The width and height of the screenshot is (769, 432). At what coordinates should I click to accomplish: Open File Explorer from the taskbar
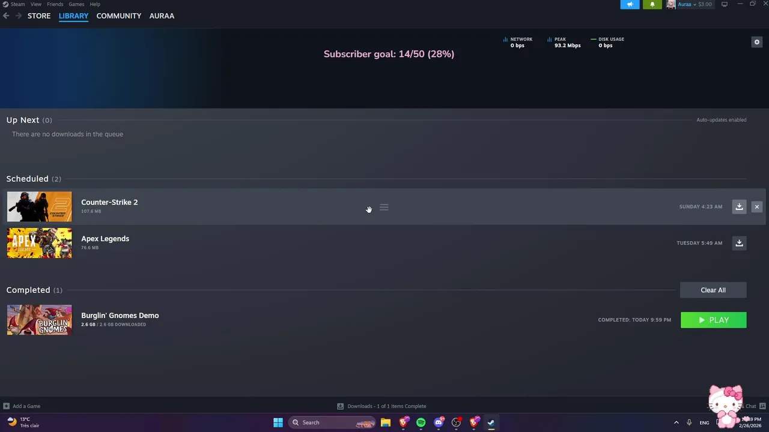click(x=386, y=422)
